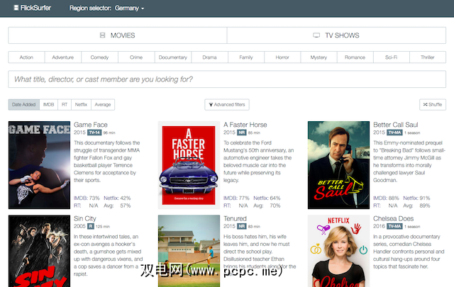Expand the Advanced filters panel
454x287 pixels.
coord(227,105)
